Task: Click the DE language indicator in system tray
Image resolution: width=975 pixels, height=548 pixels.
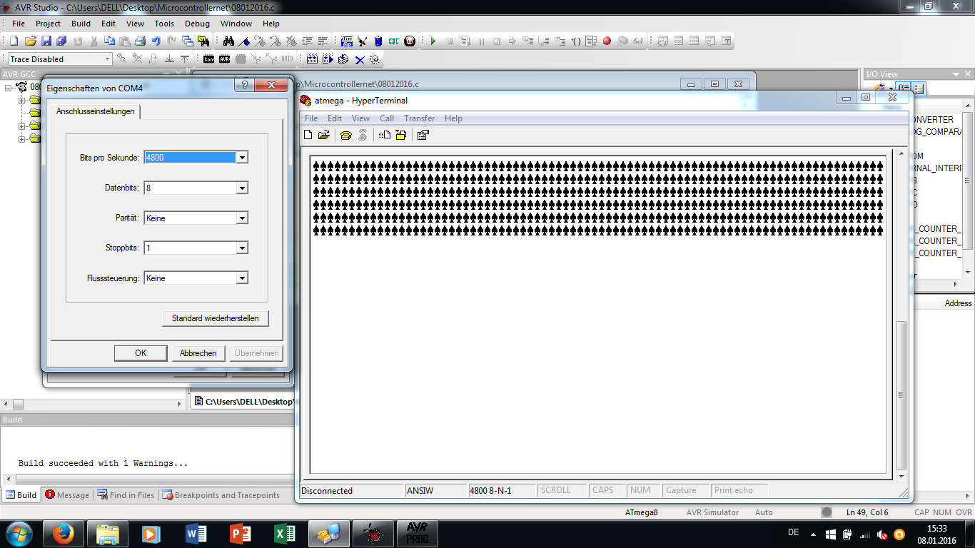Action: coord(793,532)
